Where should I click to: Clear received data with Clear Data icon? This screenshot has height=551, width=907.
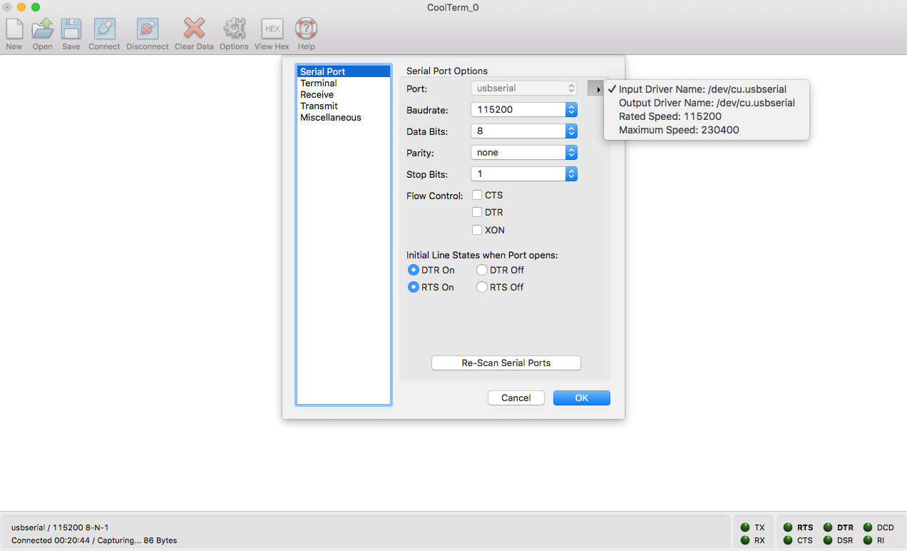tap(194, 29)
